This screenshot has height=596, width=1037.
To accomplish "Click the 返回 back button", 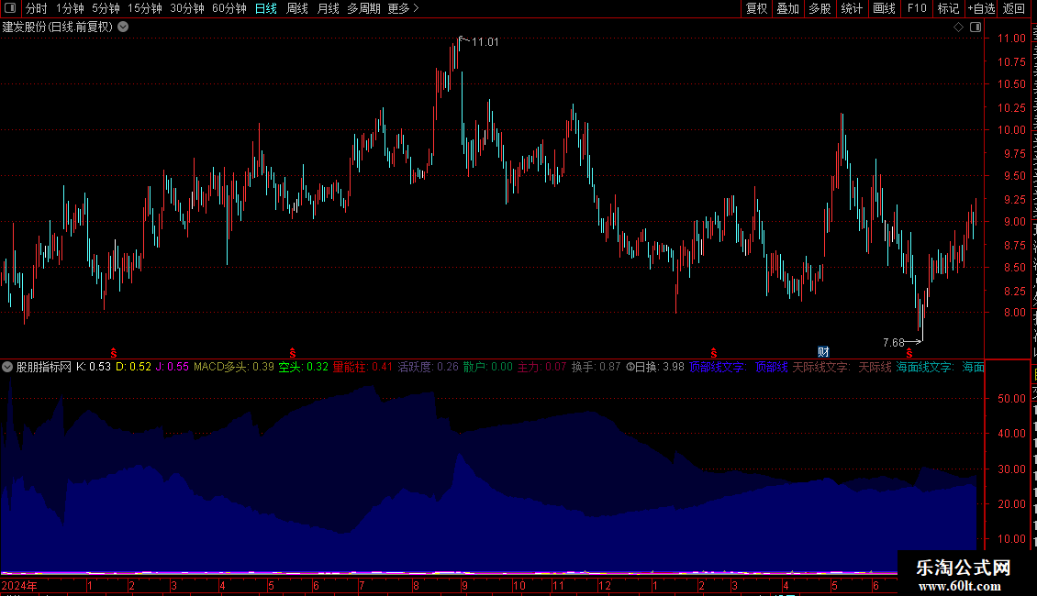I will pos(1014,8).
